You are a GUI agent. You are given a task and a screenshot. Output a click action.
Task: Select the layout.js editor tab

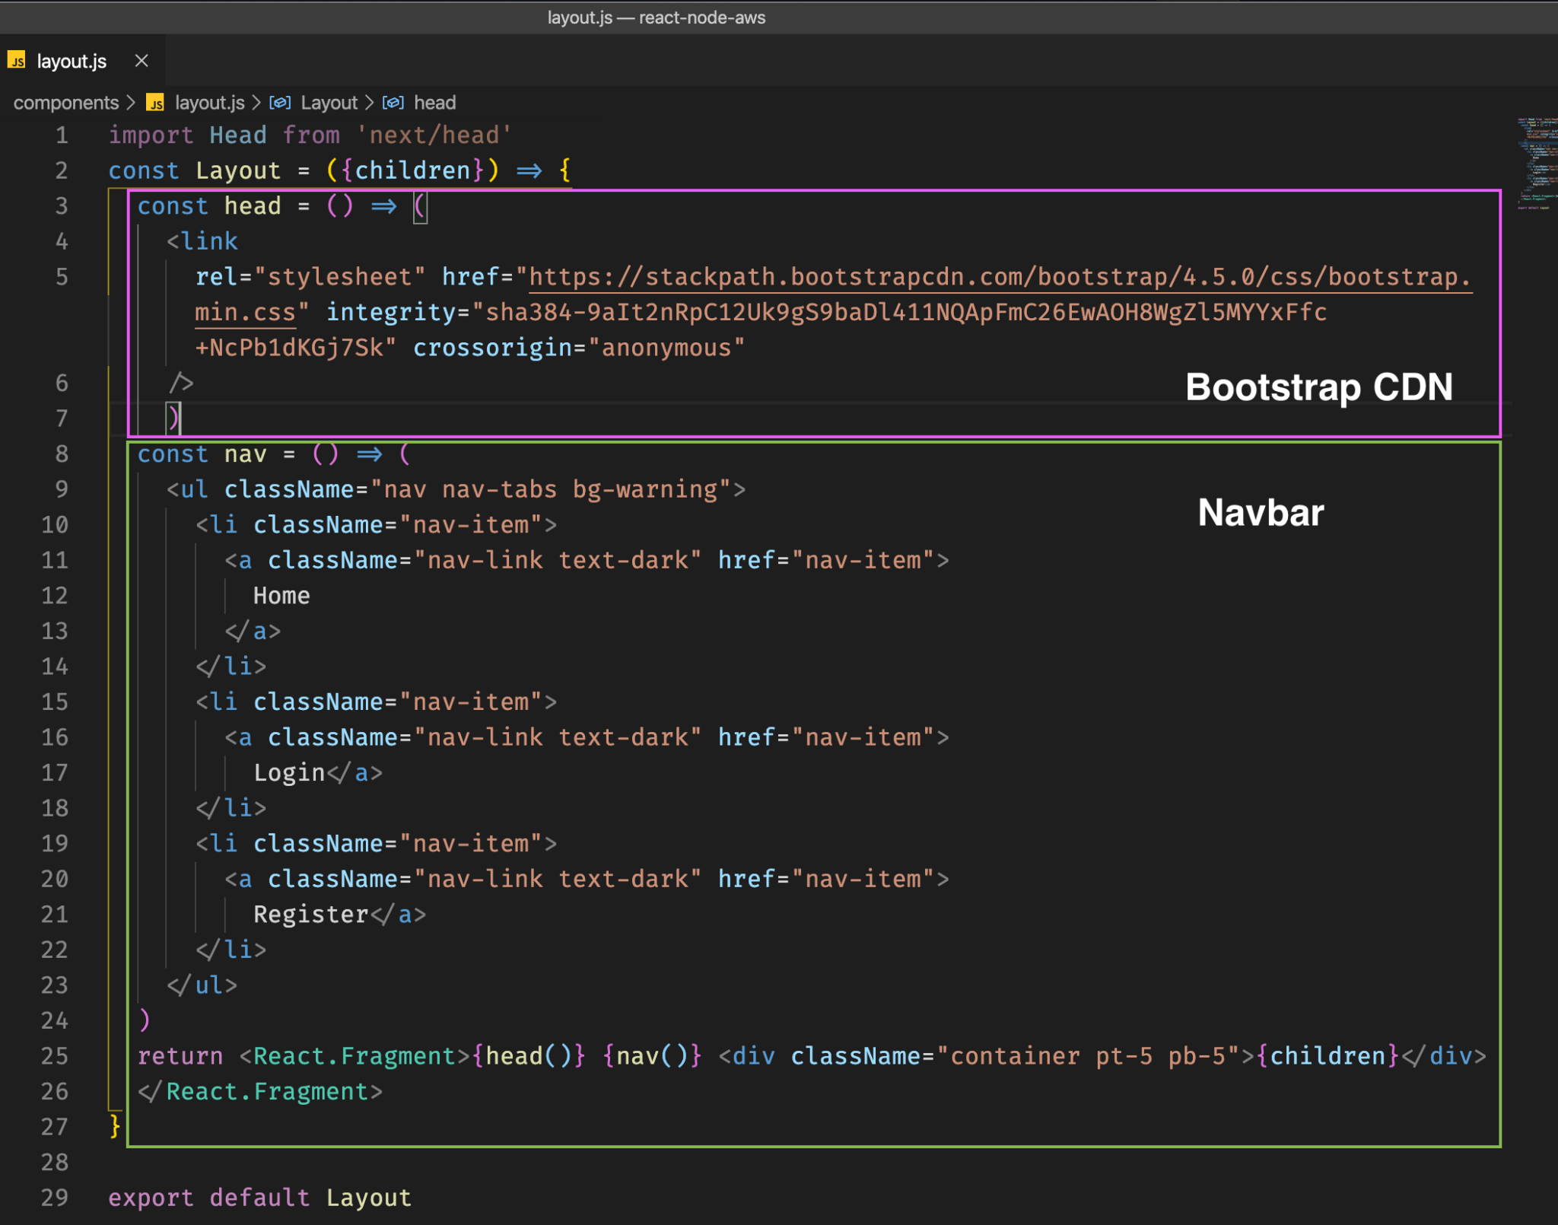click(72, 61)
